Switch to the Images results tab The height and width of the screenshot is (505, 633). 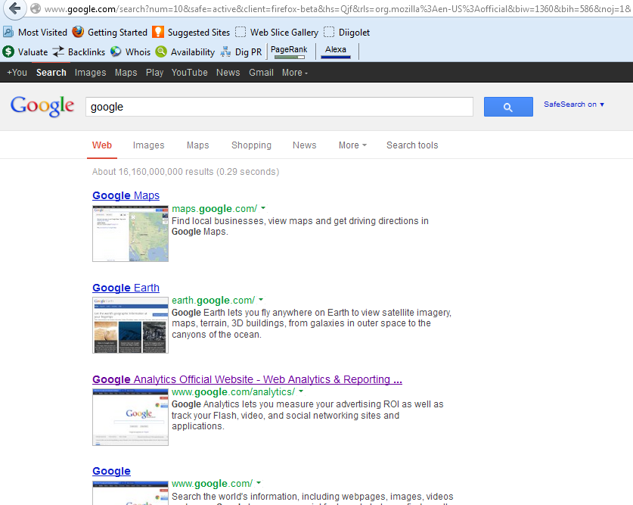pyautogui.click(x=148, y=145)
